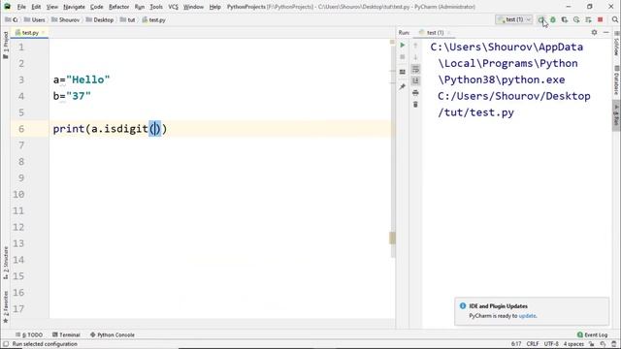Screen dimensions: 621x349
Task: Change the 4 spaces indent setting
Action: 573,344
